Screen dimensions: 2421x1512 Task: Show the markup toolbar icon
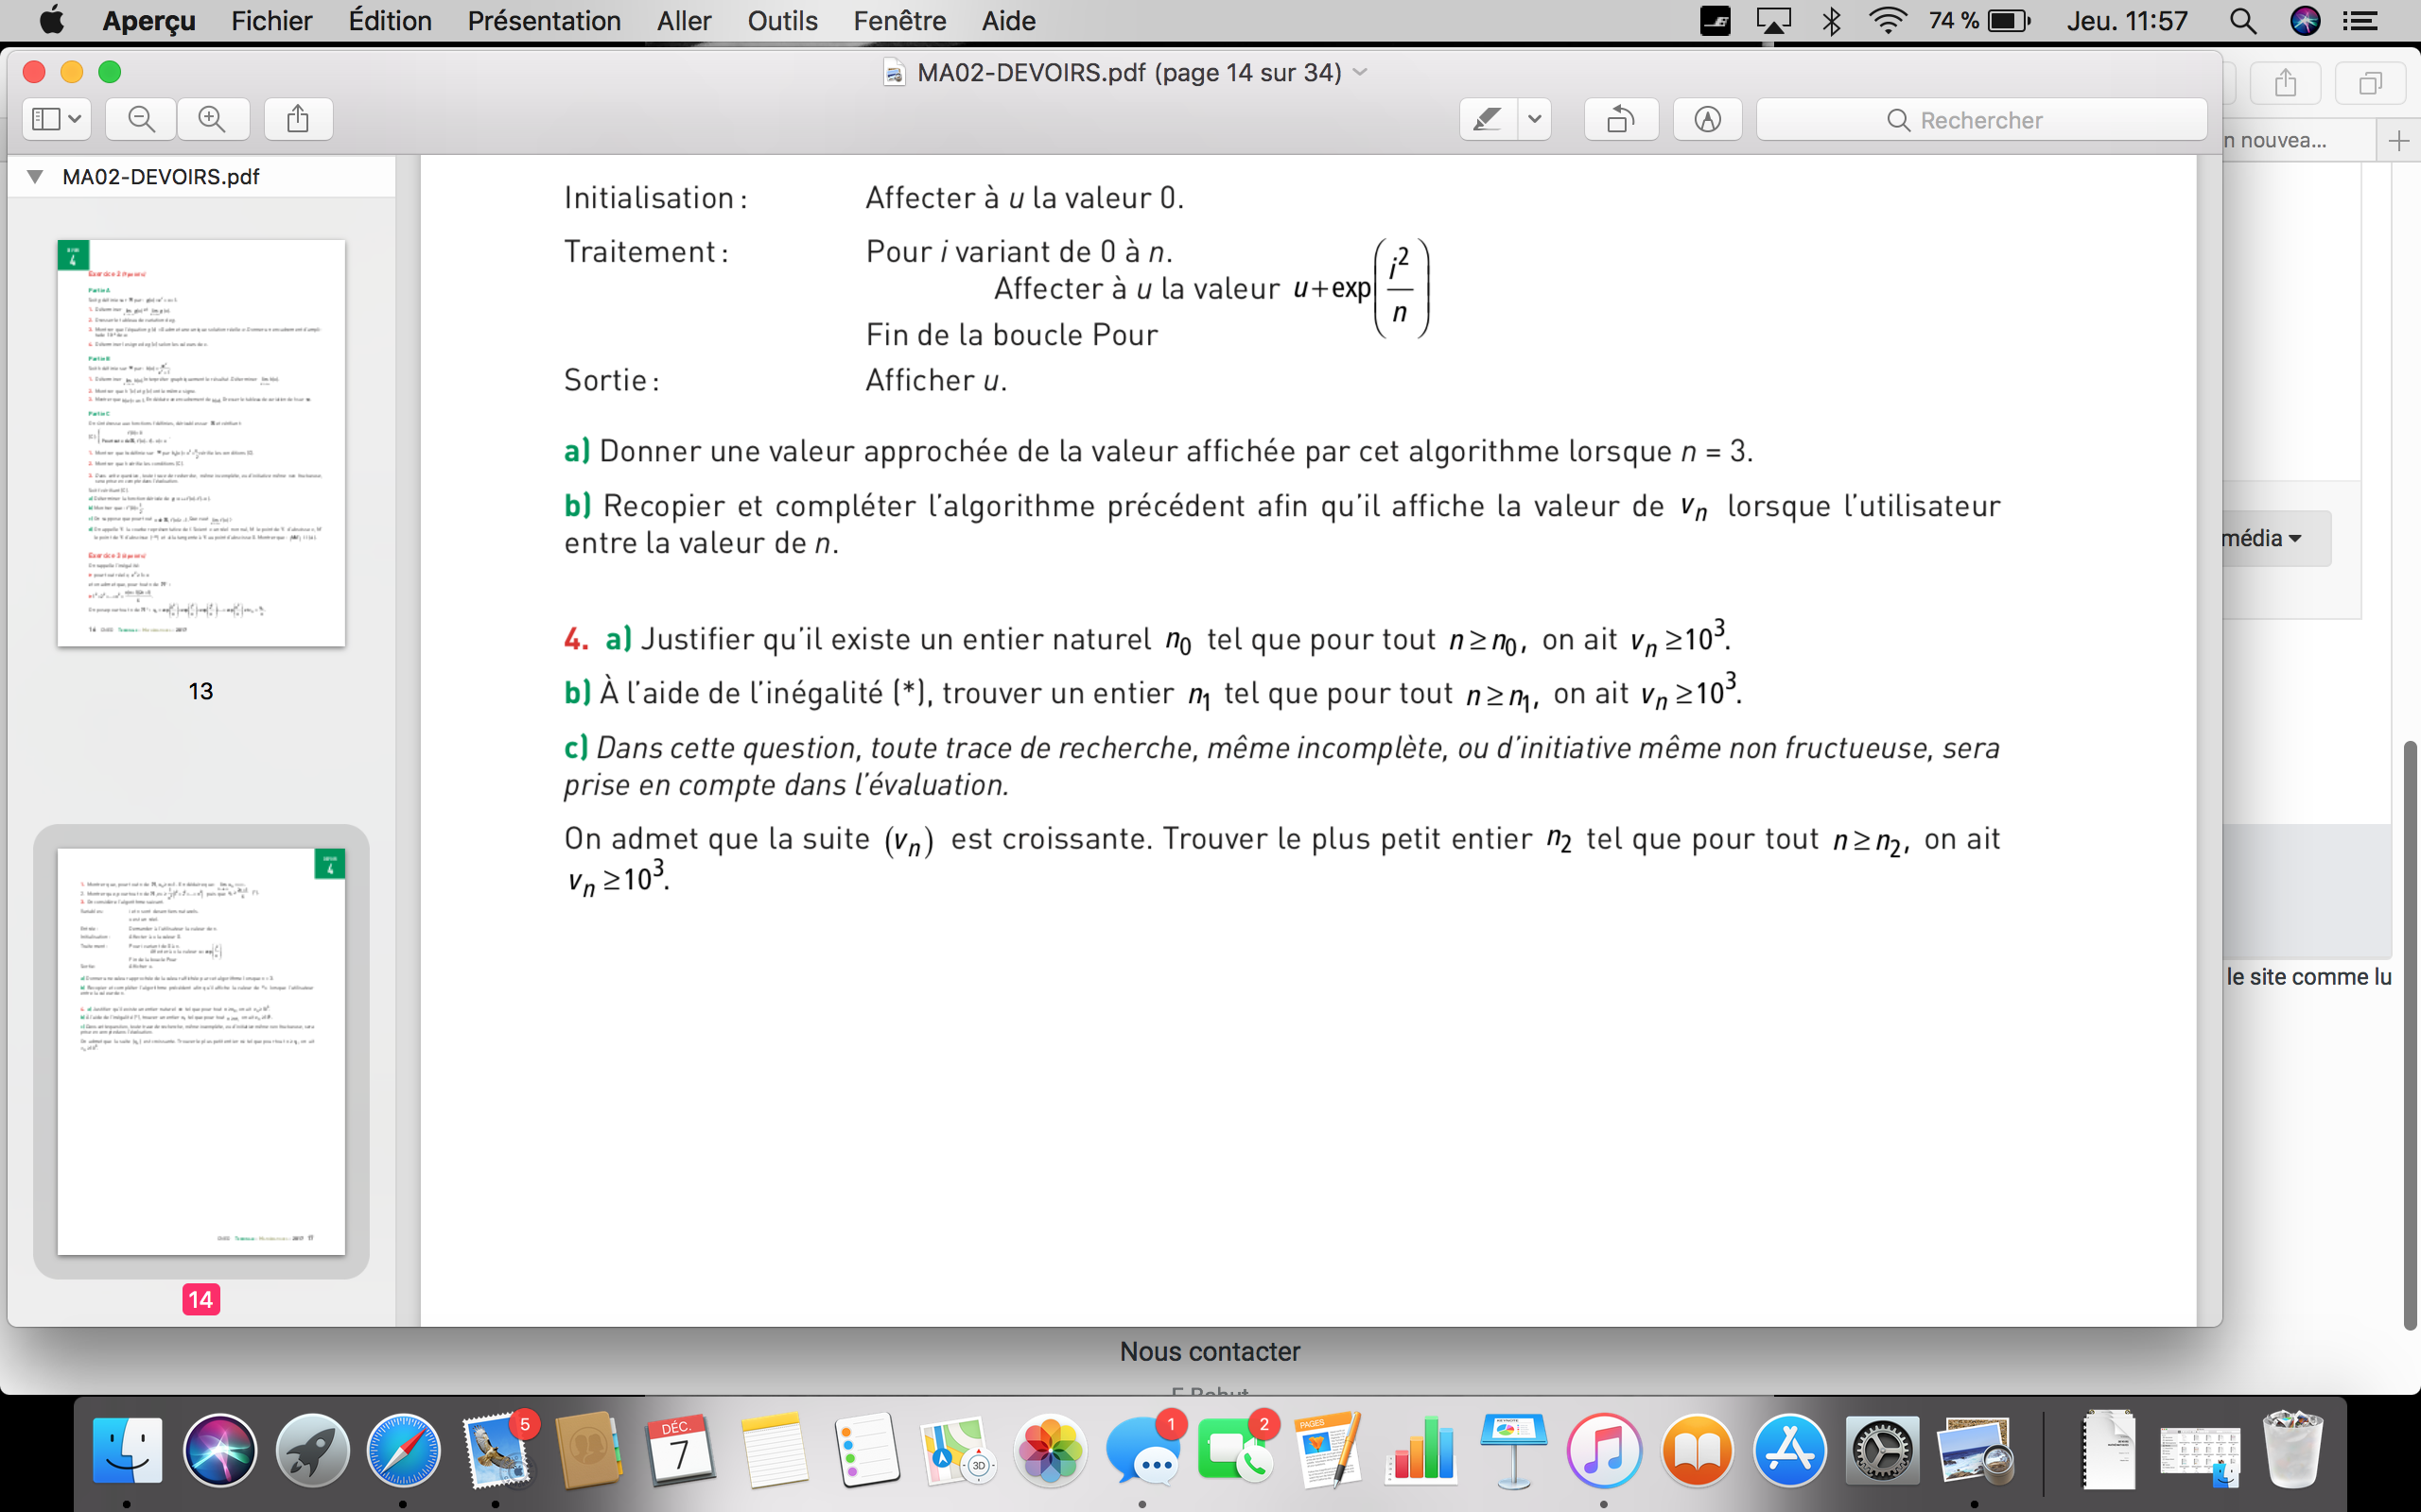tap(1708, 119)
